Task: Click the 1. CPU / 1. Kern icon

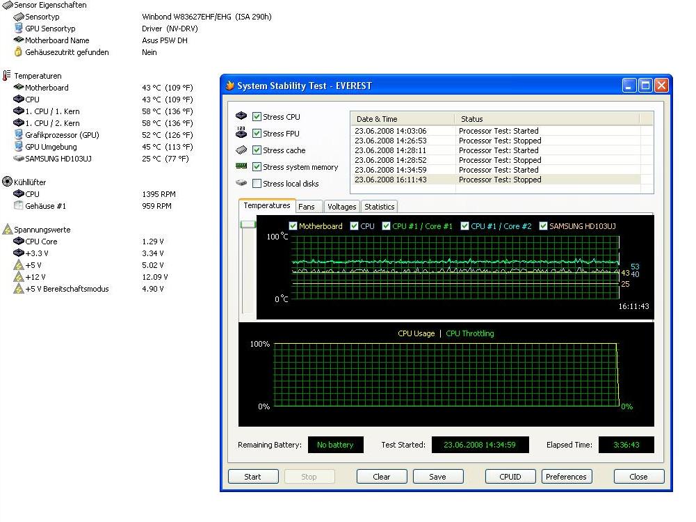Action: click(x=19, y=111)
